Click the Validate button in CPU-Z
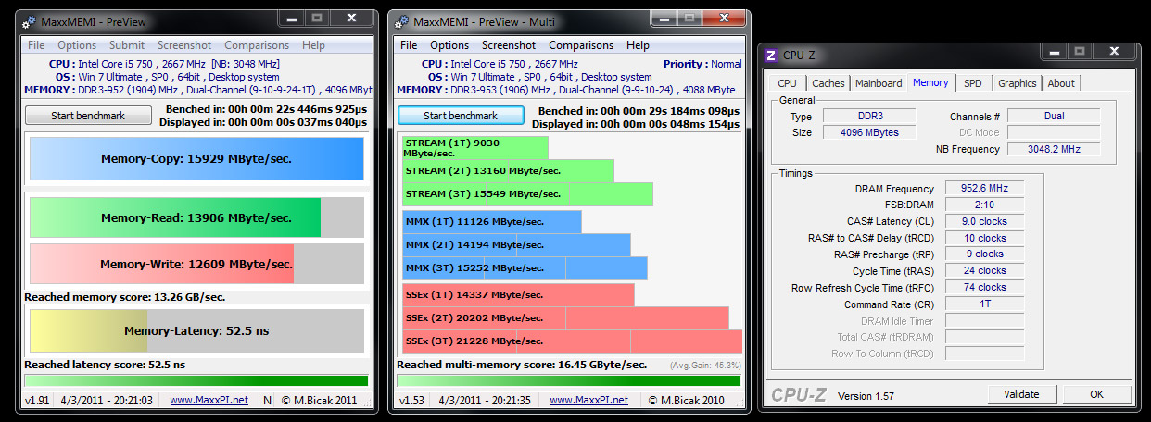Image resolution: width=1151 pixels, height=422 pixels. (1021, 394)
